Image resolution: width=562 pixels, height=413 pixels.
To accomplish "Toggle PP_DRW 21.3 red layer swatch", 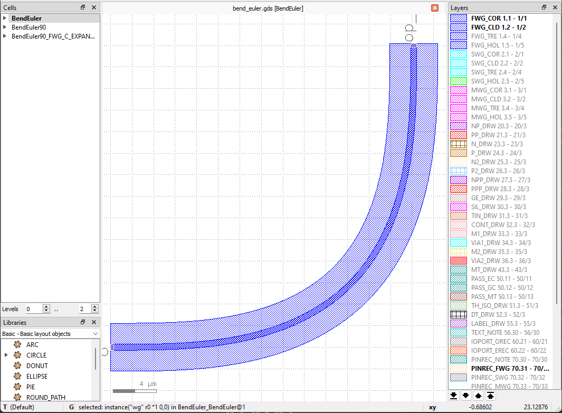I will pyautogui.click(x=459, y=135).
